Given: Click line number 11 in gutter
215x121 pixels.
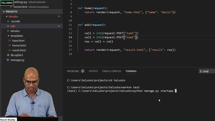Looking at the screenshot, I should (x=70, y=25).
